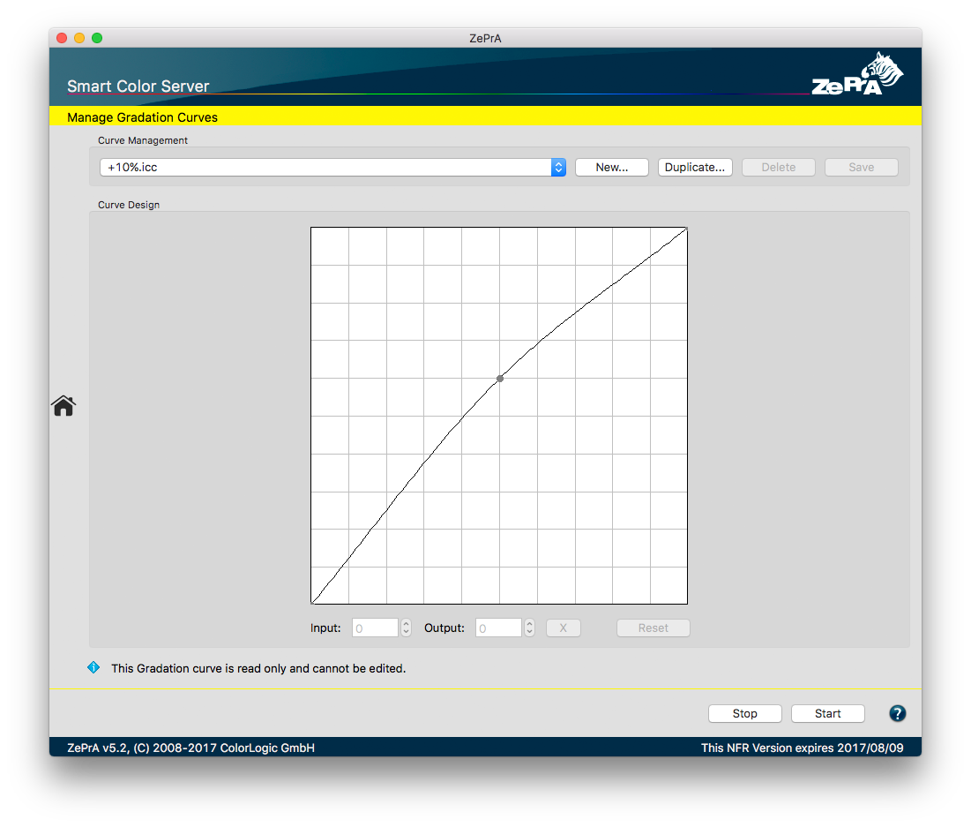
Task: Click the Reset button under the curve
Action: click(654, 628)
